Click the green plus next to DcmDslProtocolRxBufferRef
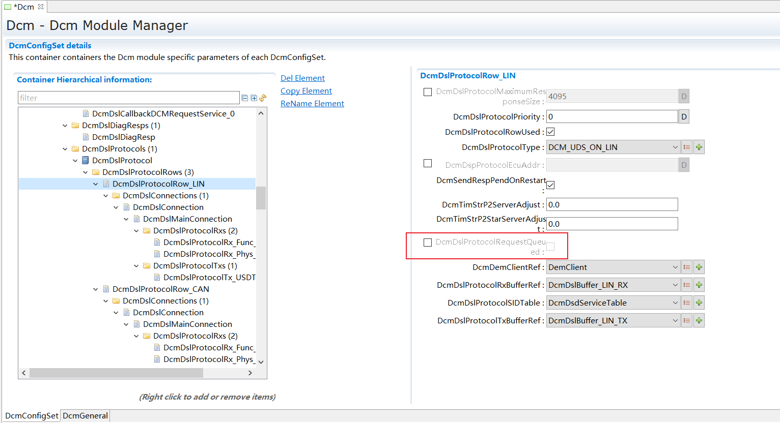 click(x=699, y=285)
